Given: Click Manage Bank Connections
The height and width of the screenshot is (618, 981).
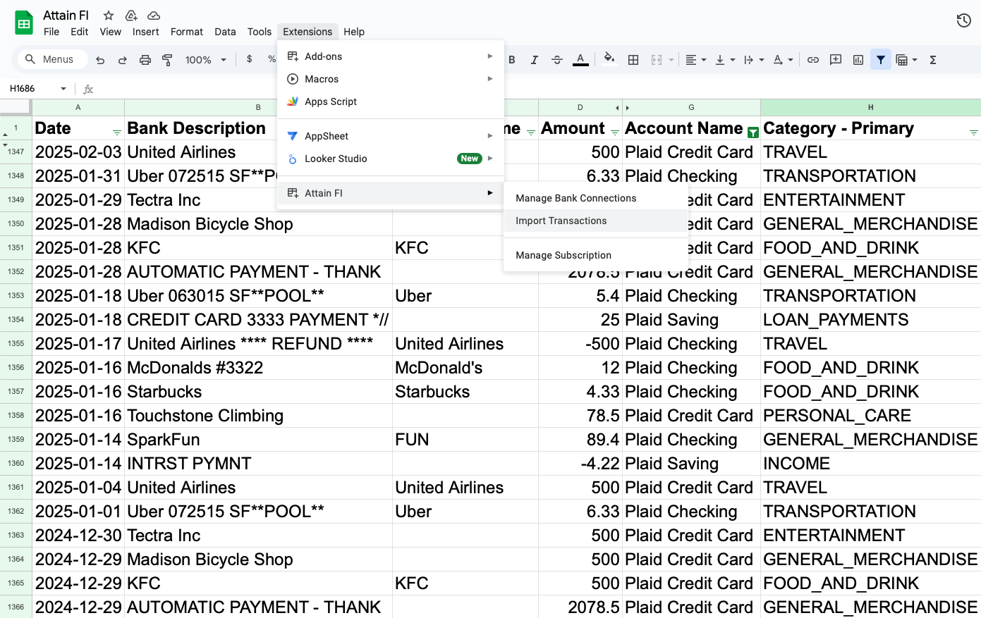Looking at the screenshot, I should (x=575, y=198).
